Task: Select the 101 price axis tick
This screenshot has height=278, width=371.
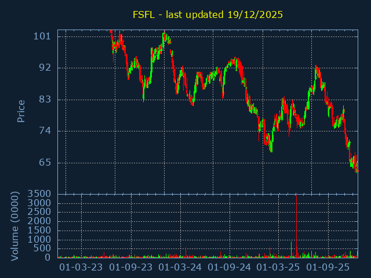Action: (x=42, y=36)
